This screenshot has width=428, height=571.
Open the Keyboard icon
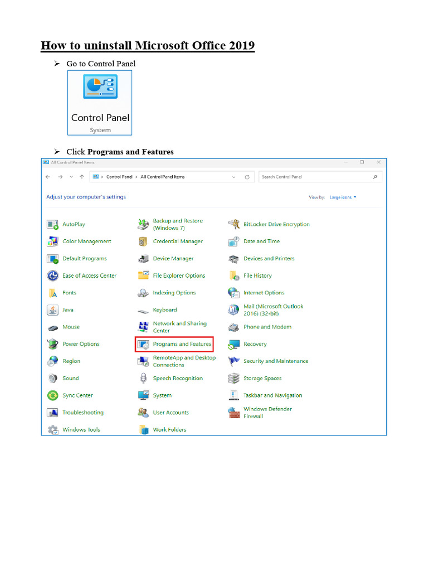point(143,311)
